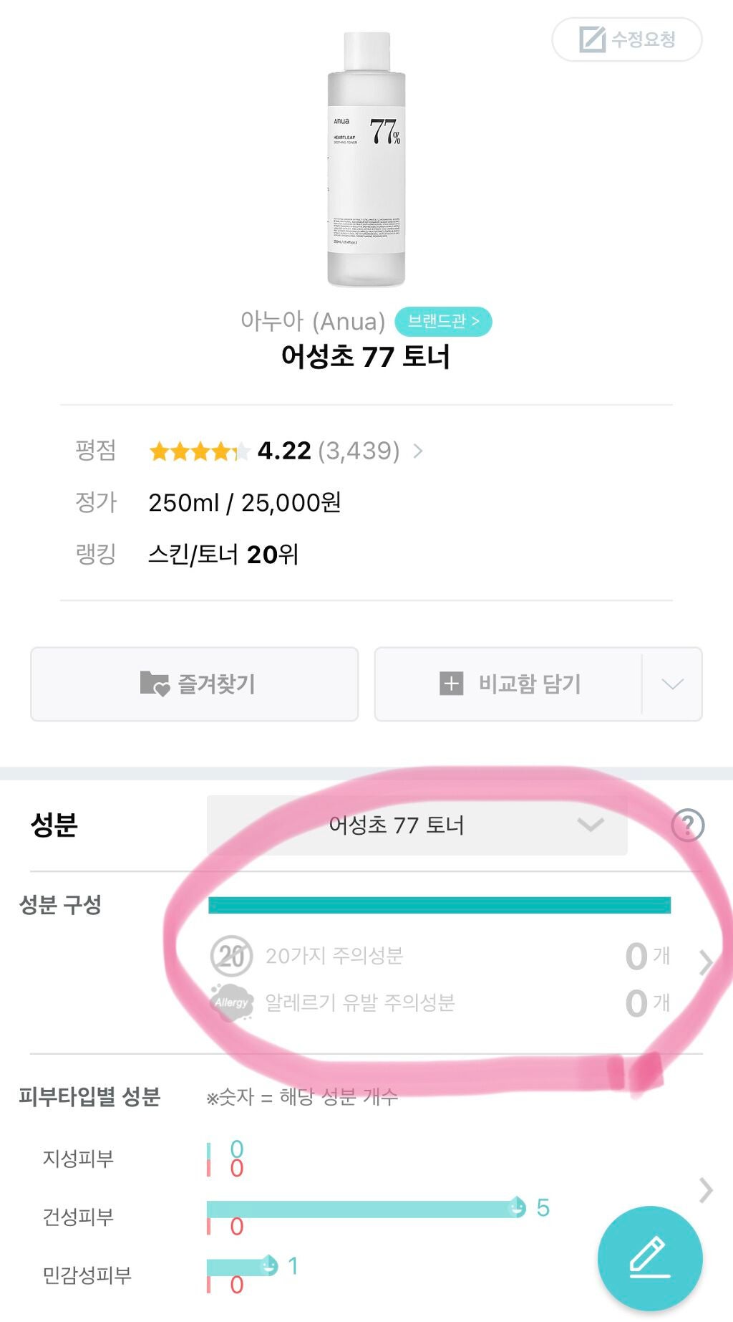733x1322 pixels.
Task: Open caution ingredients detail chevron
Action: pos(705,962)
